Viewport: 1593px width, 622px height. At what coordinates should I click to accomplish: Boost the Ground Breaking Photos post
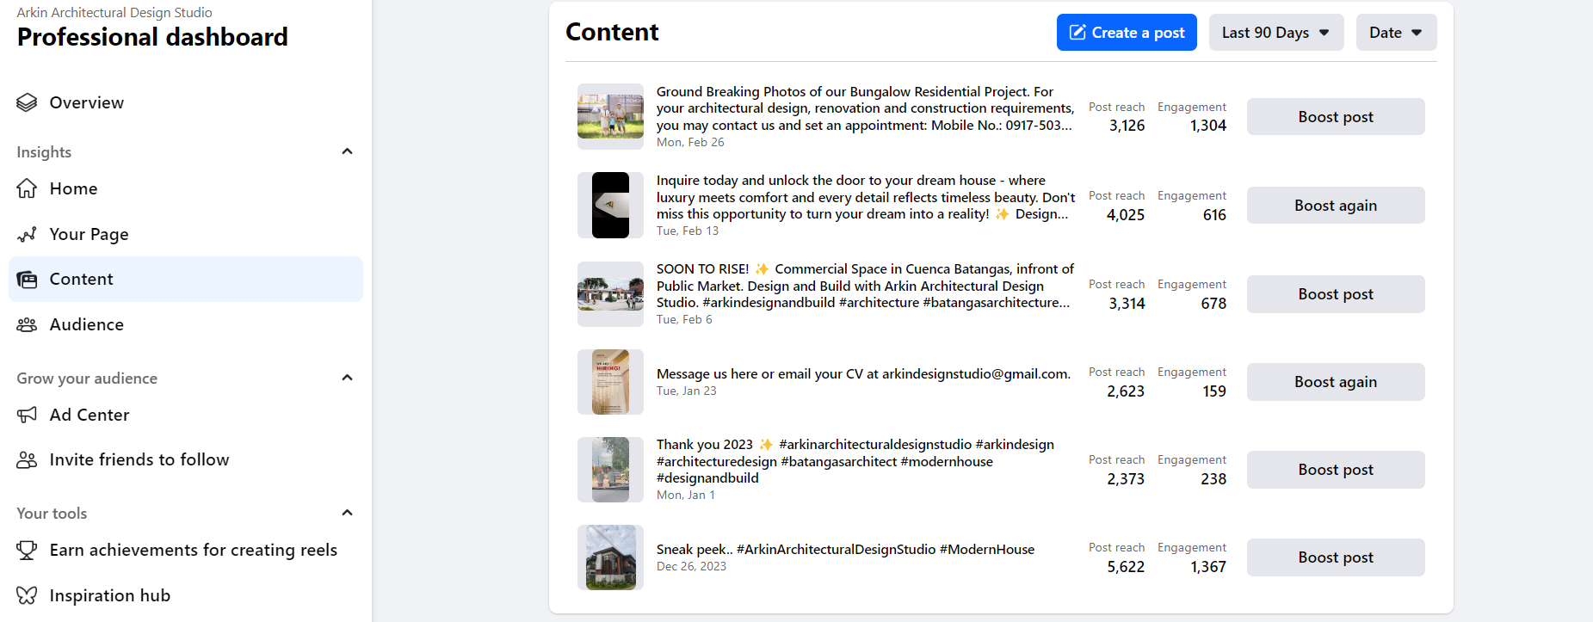pos(1336,117)
